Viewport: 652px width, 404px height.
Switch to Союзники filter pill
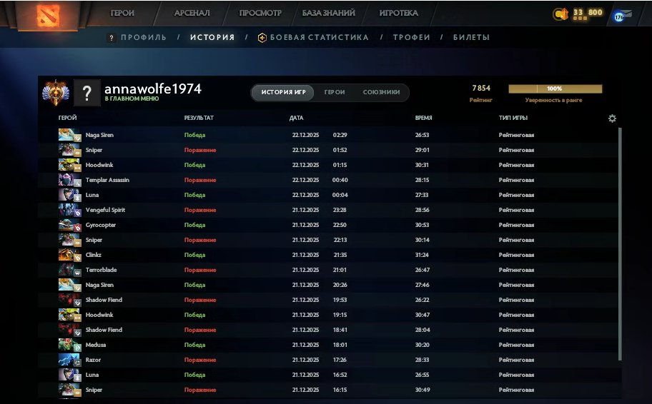pos(381,92)
